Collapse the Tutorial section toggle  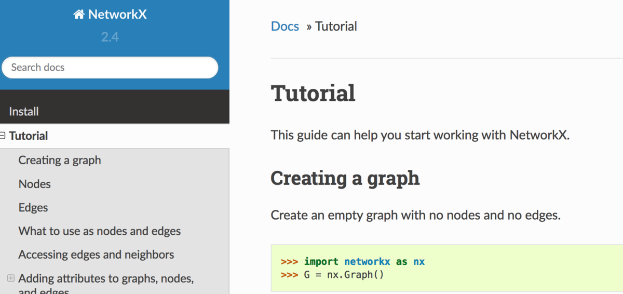[3, 136]
